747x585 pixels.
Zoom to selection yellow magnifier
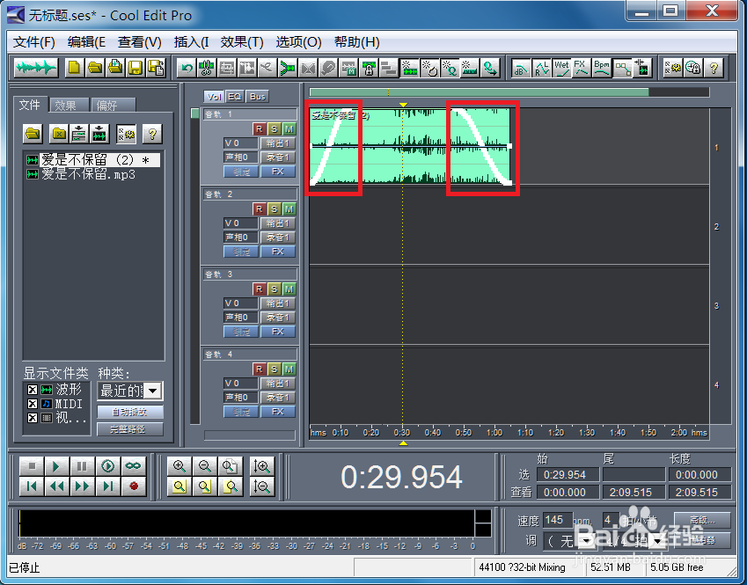click(x=179, y=486)
